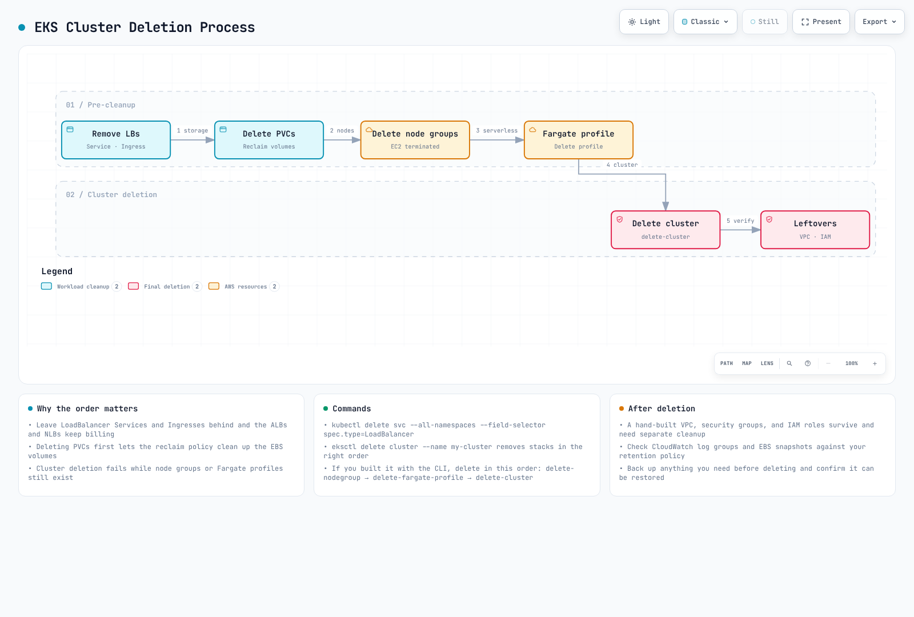The height and width of the screenshot is (617, 914).
Task: Click the '01 / Pre-cleanup' group label
Action: 101,105
